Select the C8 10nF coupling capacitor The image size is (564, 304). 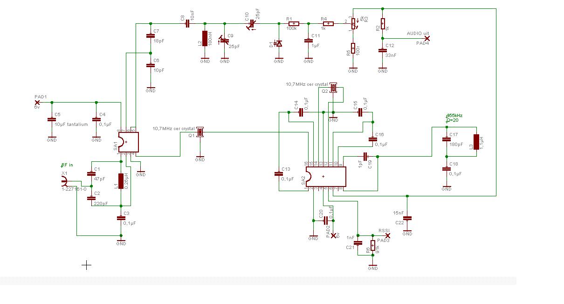pos(187,23)
